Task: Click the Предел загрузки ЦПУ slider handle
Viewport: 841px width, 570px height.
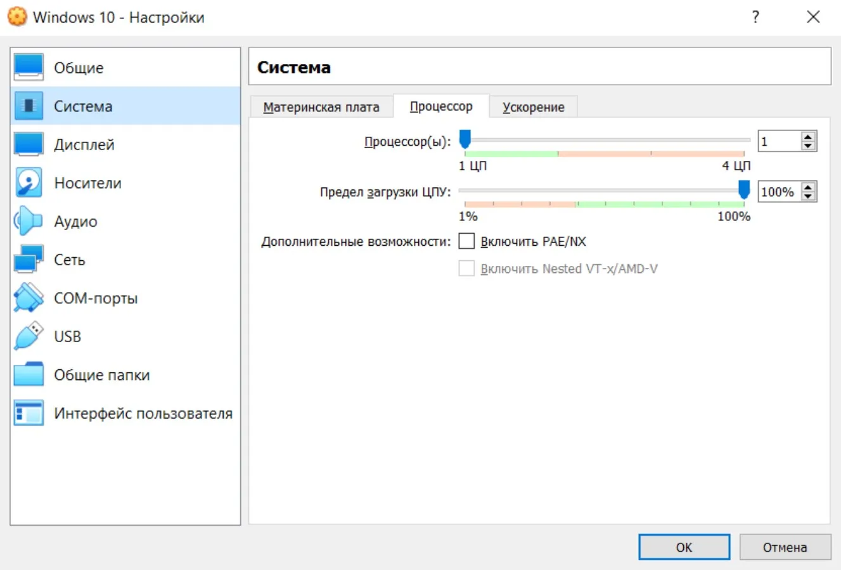Action: coord(744,189)
